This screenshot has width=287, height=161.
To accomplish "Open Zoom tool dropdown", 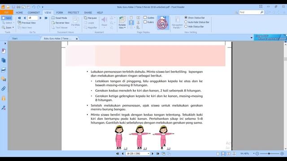I will 13,28.
